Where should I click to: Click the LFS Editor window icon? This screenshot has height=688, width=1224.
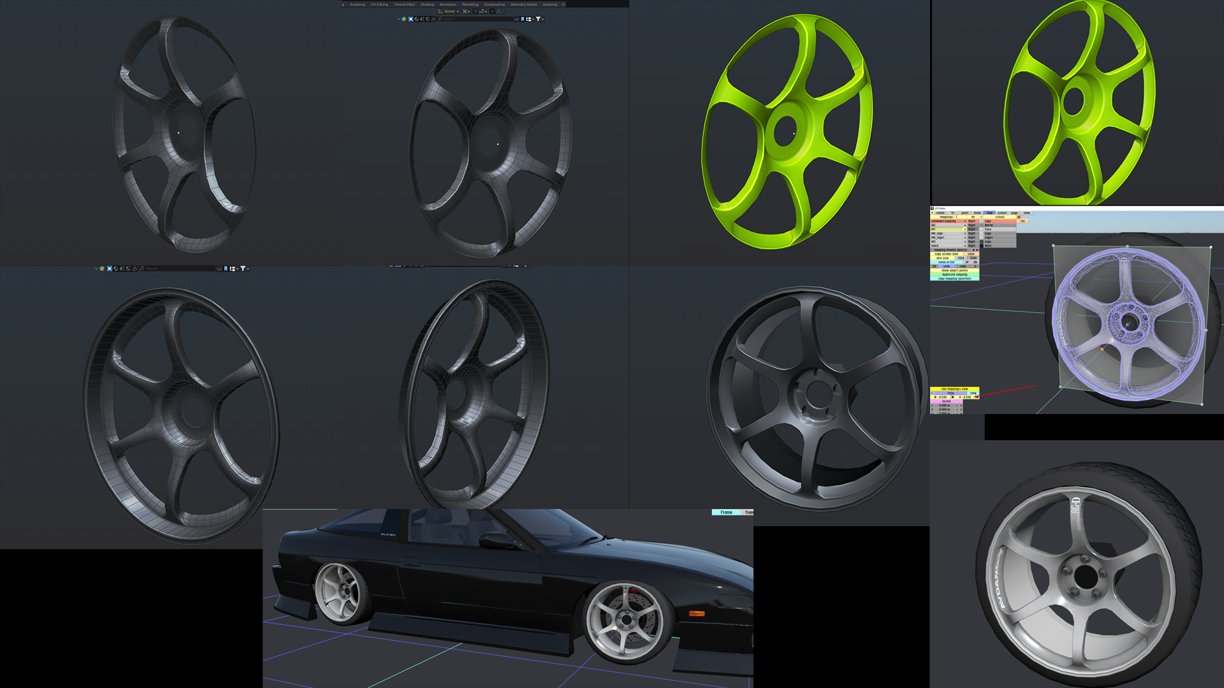point(932,208)
